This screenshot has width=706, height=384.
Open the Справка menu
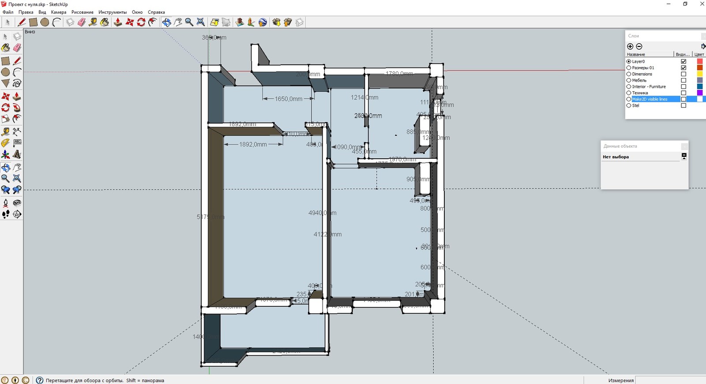pyautogui.click(x=156, y=12)
